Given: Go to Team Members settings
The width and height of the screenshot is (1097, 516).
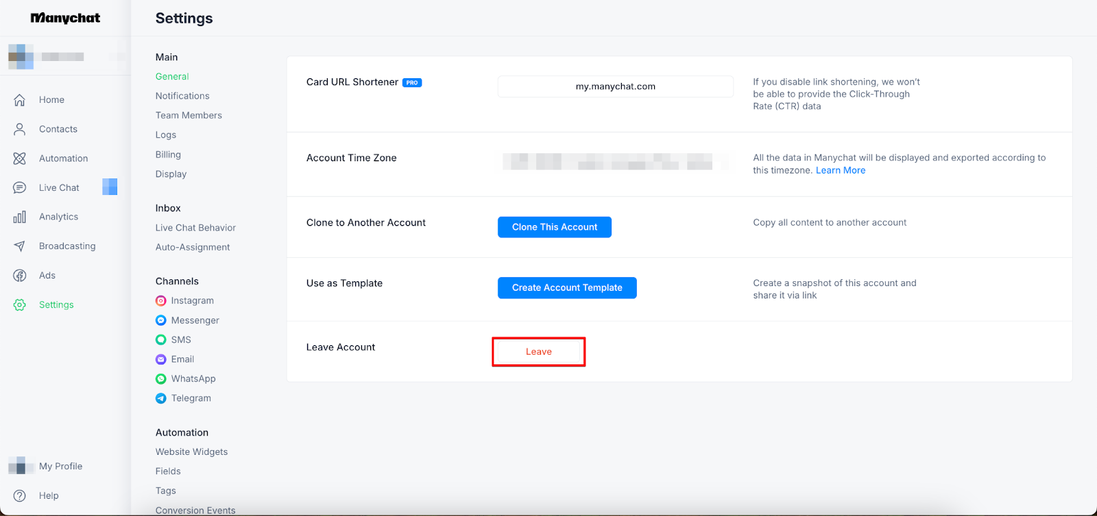Looking at the screenshot, I should pos(189,115).
